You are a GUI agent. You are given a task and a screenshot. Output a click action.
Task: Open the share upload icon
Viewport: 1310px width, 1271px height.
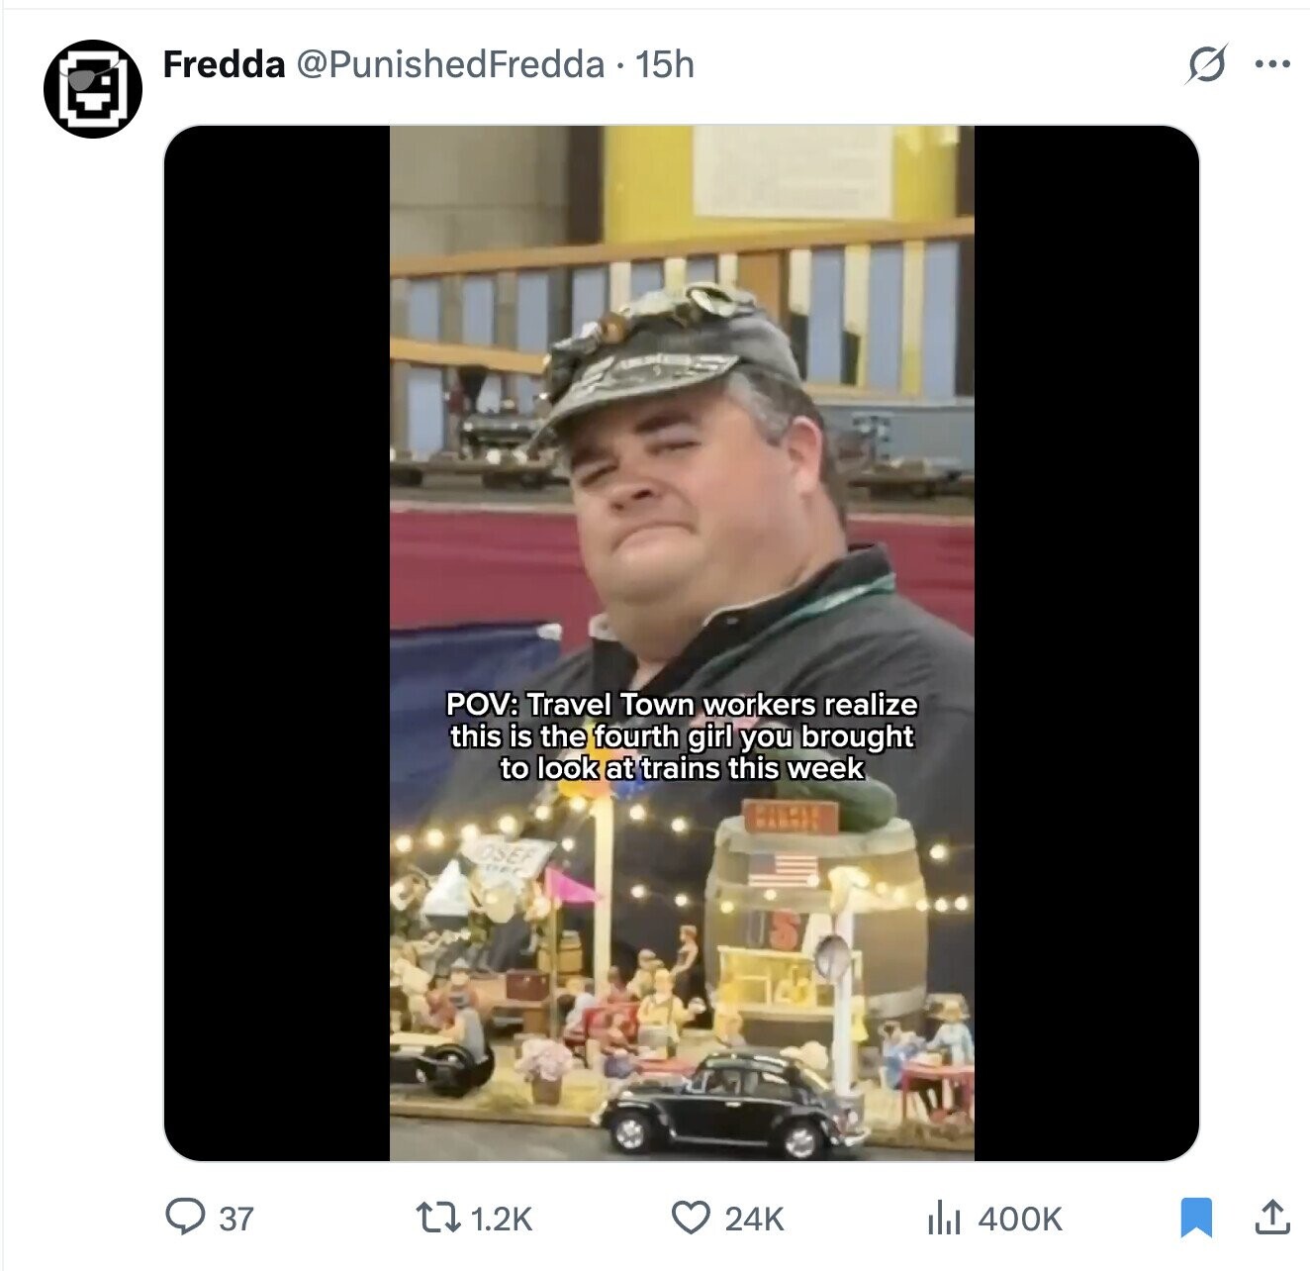1271,1218
